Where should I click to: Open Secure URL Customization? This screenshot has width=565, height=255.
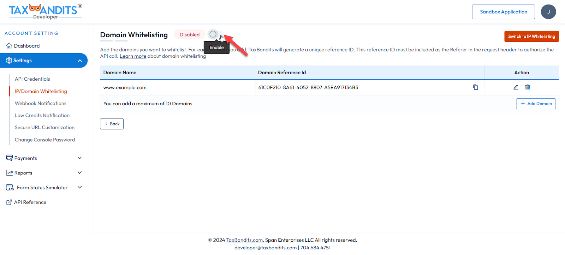pos(44,127)
